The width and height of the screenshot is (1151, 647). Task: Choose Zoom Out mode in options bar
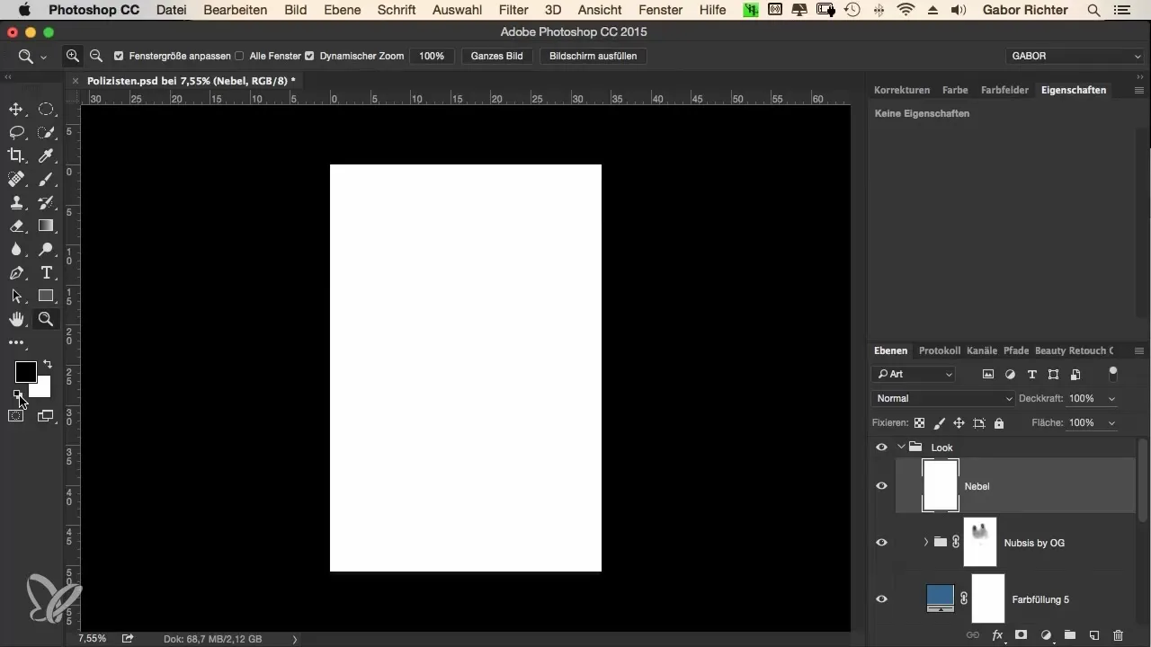click(x=96, y=56)
